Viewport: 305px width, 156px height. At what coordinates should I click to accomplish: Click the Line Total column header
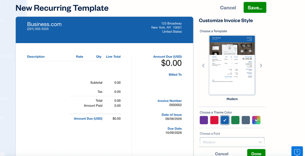click(x=113, y=57)
